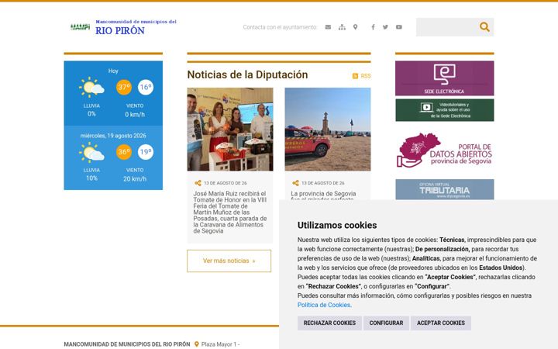Click the Noticias de la Diputación heading
558x349 pixels.
coord(247,74)
